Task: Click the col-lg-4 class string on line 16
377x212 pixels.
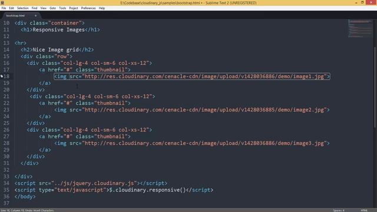Action: [105, 63]
